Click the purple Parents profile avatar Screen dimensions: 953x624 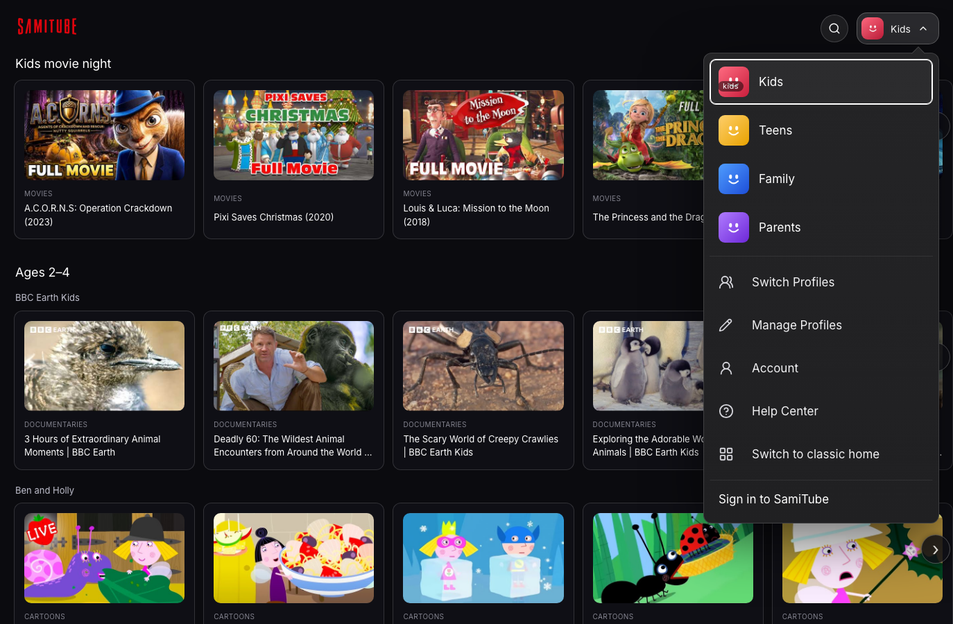[734, 227]
